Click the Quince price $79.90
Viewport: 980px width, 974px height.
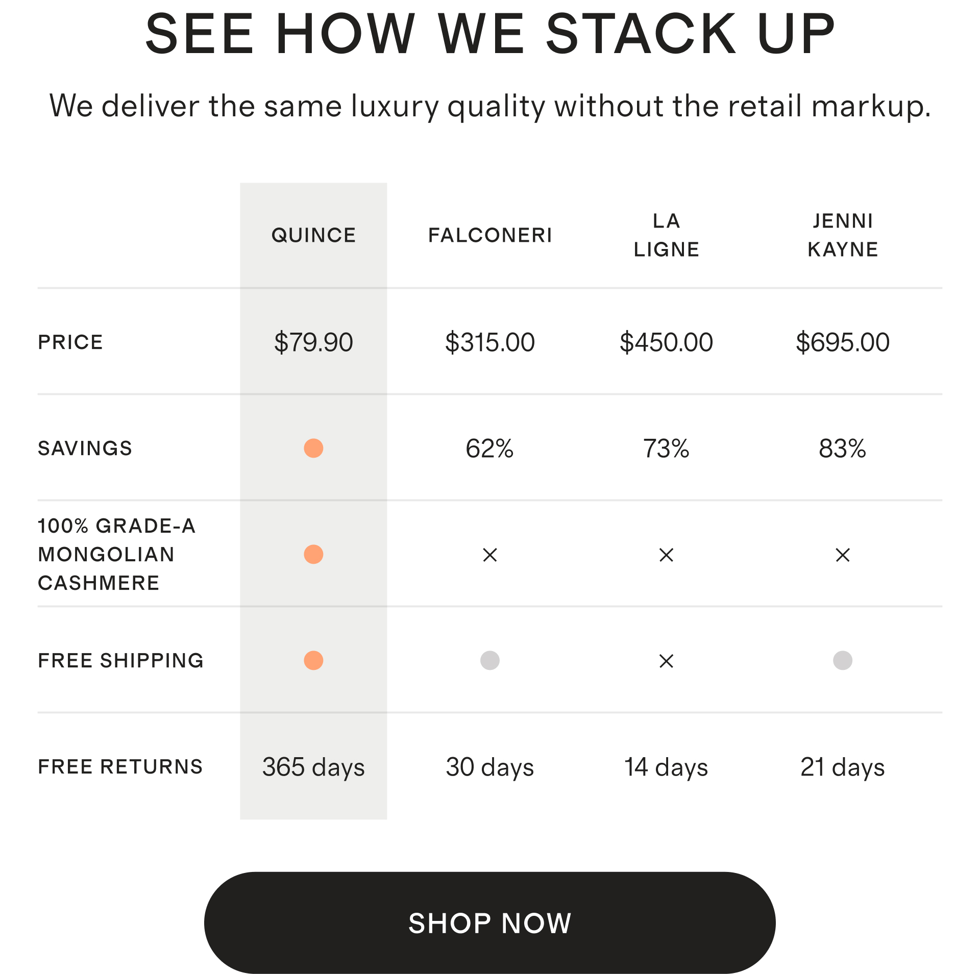(313, 342)
